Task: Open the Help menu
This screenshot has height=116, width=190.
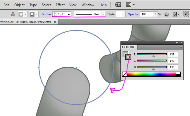Action: click(x=103, y=5)
